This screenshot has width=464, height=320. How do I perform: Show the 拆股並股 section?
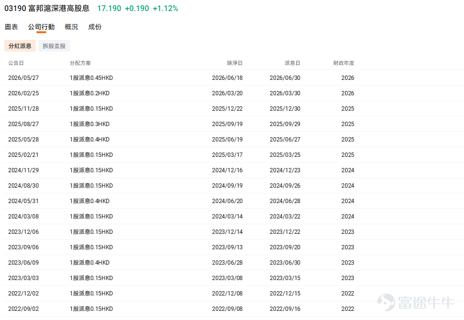tap(54, 46)
